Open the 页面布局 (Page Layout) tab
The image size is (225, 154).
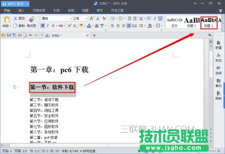[39, 11]
